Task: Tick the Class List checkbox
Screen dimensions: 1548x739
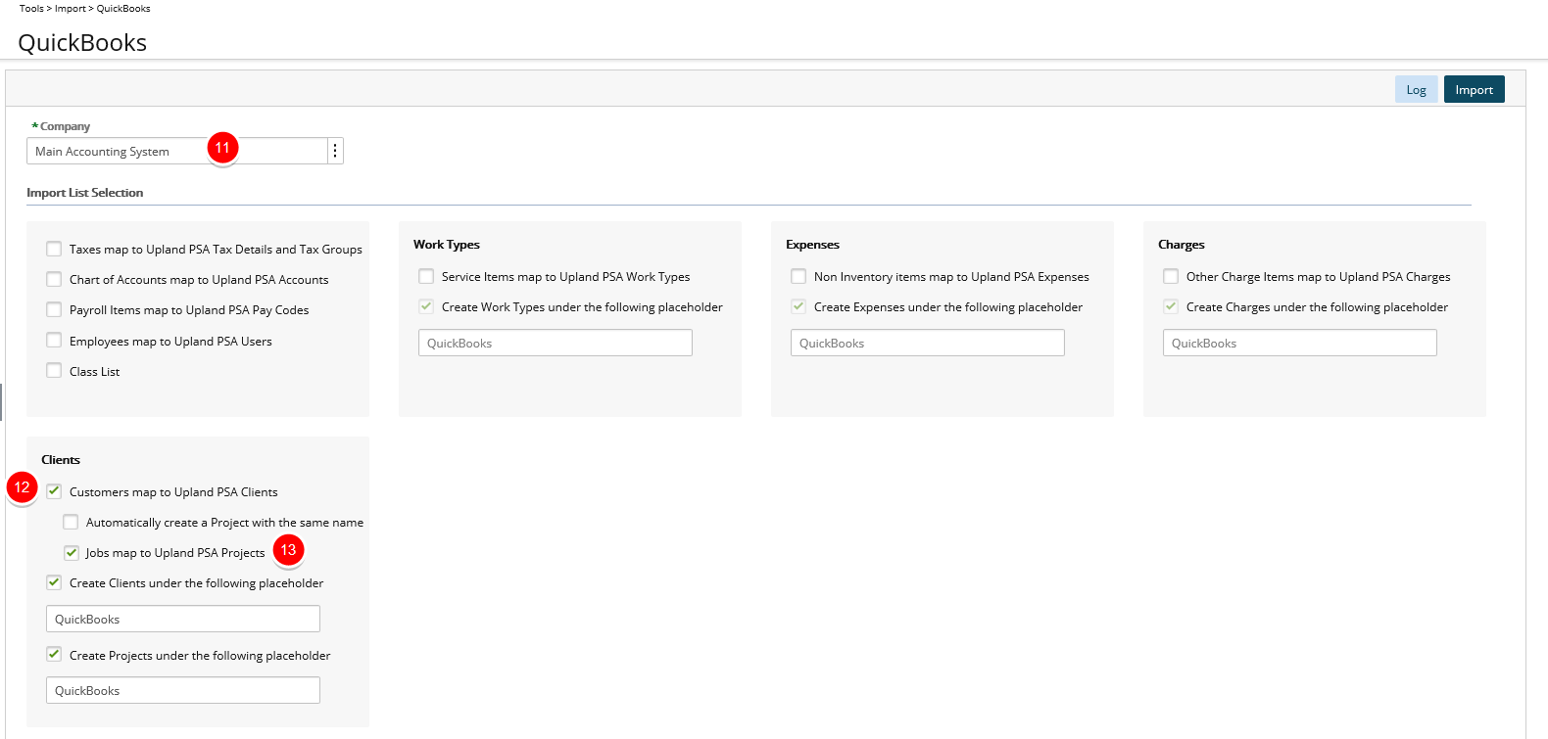Action: 54,371
